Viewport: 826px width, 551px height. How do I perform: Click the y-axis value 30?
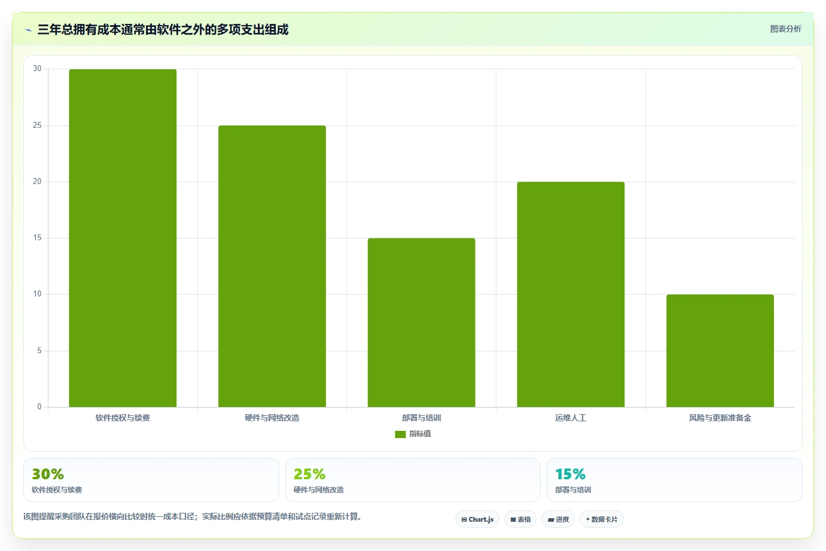point(37,69)
